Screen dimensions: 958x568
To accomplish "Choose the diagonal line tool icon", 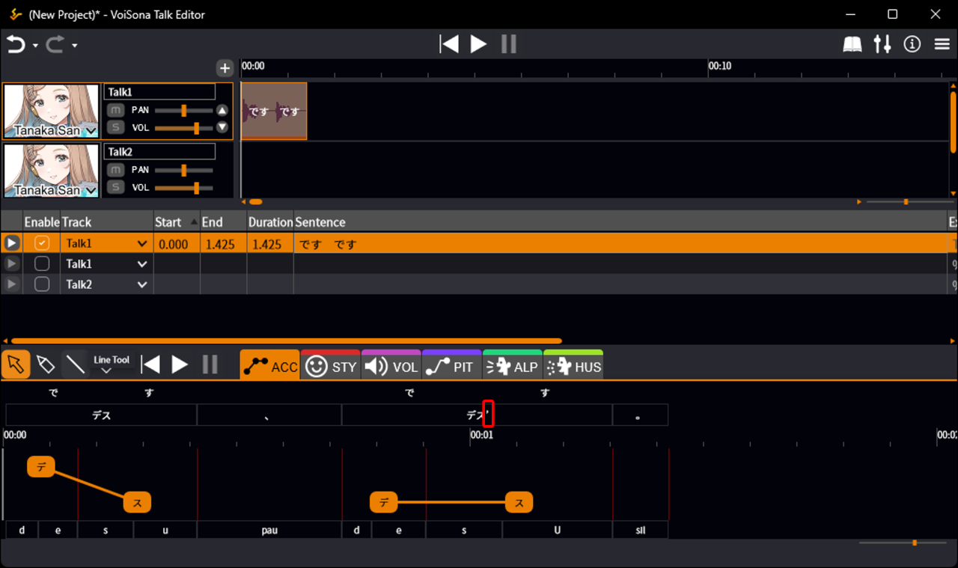I will tap(75, 364).
